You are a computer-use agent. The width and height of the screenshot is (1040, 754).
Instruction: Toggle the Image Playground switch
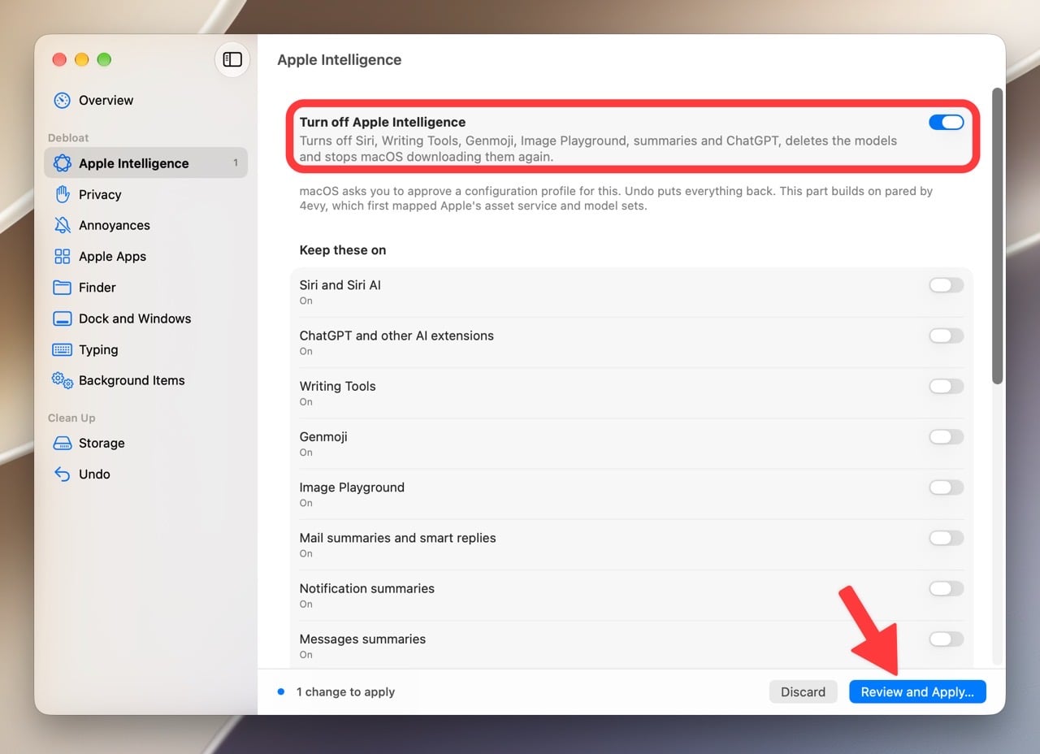pyautogui.click(x=947, y=487)
